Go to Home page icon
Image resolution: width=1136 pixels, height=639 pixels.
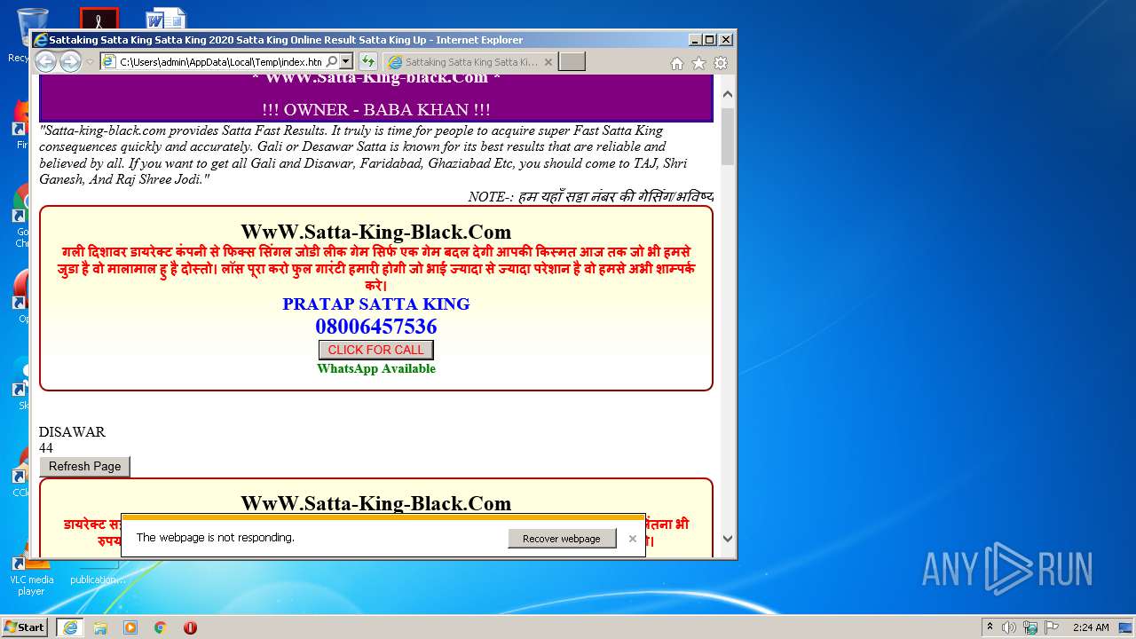click(x=677, y=63)
